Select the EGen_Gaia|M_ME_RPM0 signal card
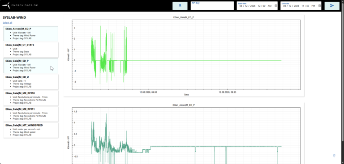 click(x=31, y=98)
